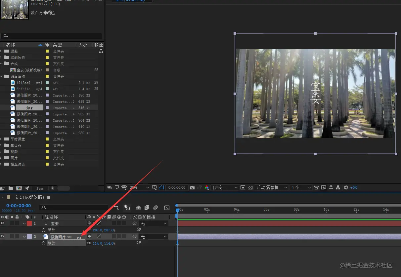401x277 pixels.
Task: Click the viewer current time 0:00:00:00 field
Action: (177, 187)
